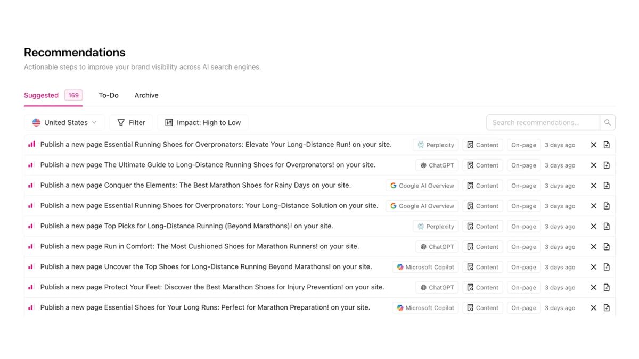Switch to the Suggested tab
639x359 pixels.
click(41, 95)
